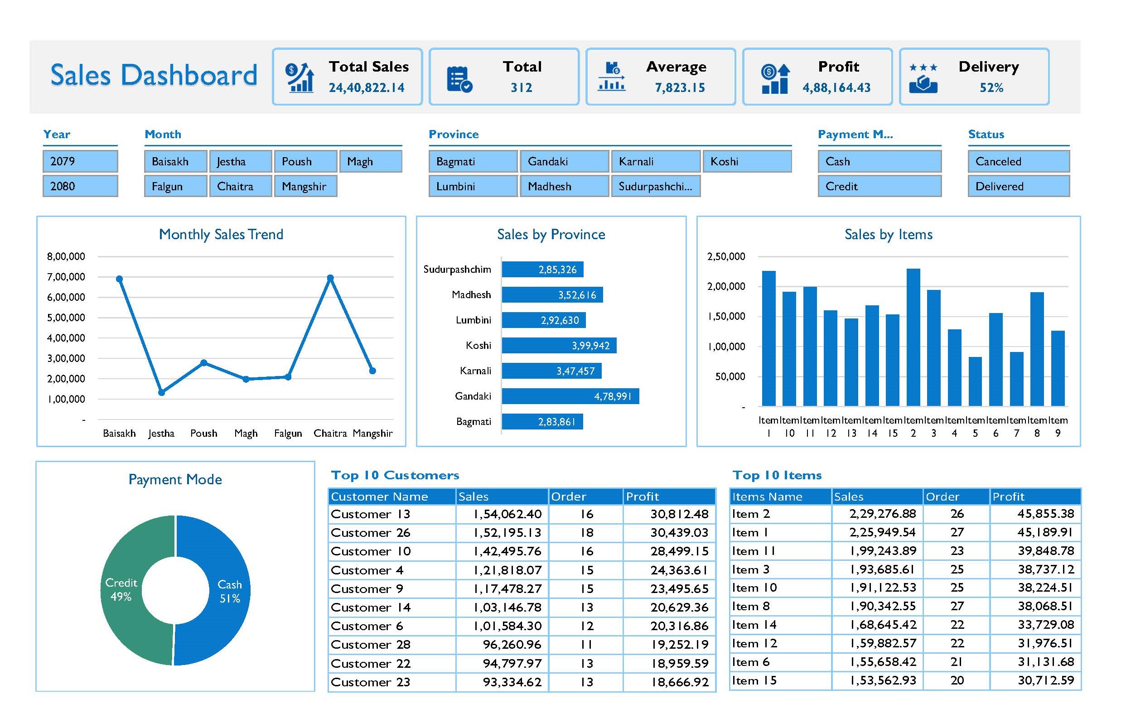Filter province by Gandaki

[565, 161]
